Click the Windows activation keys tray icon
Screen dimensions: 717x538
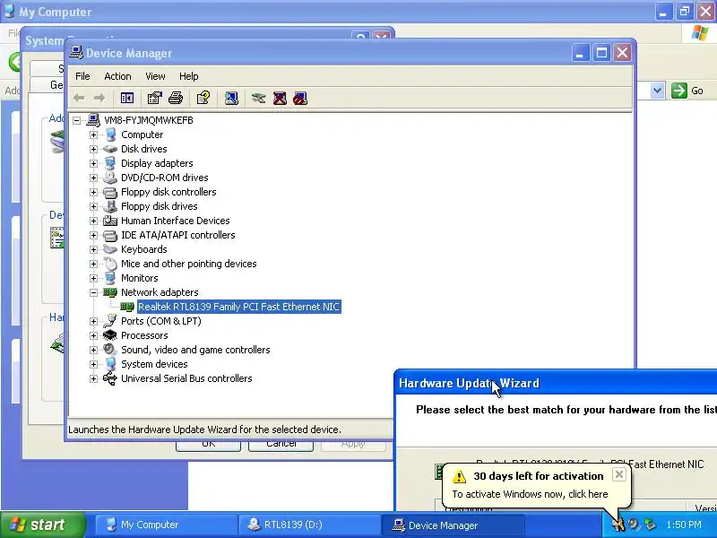pos(618,525)
